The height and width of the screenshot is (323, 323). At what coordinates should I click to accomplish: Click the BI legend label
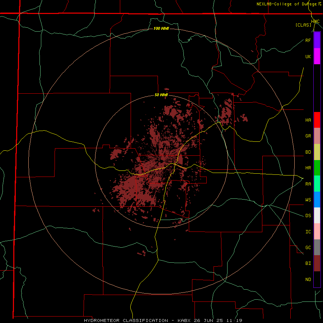point(308,263)
